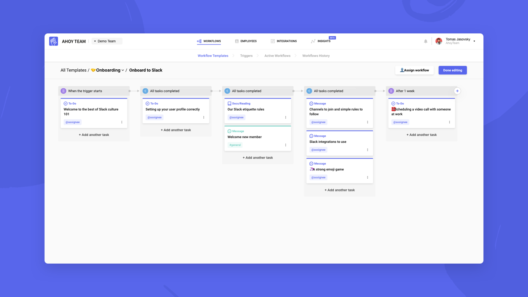Open options for 'Scheduling a video call' task
The width and height of the screenshot is (528, 297).
(x=450, y=122)
